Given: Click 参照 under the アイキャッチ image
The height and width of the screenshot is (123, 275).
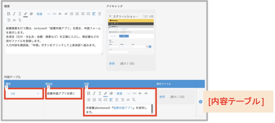Looking at the screenshot, I should click(x=112, y=64).
